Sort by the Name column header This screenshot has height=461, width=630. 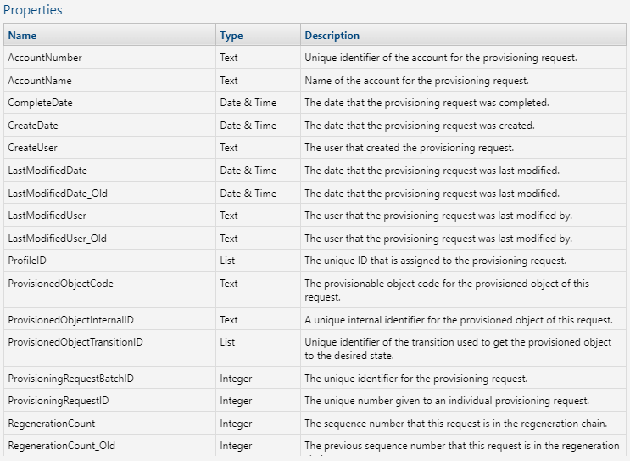point(23,36)
